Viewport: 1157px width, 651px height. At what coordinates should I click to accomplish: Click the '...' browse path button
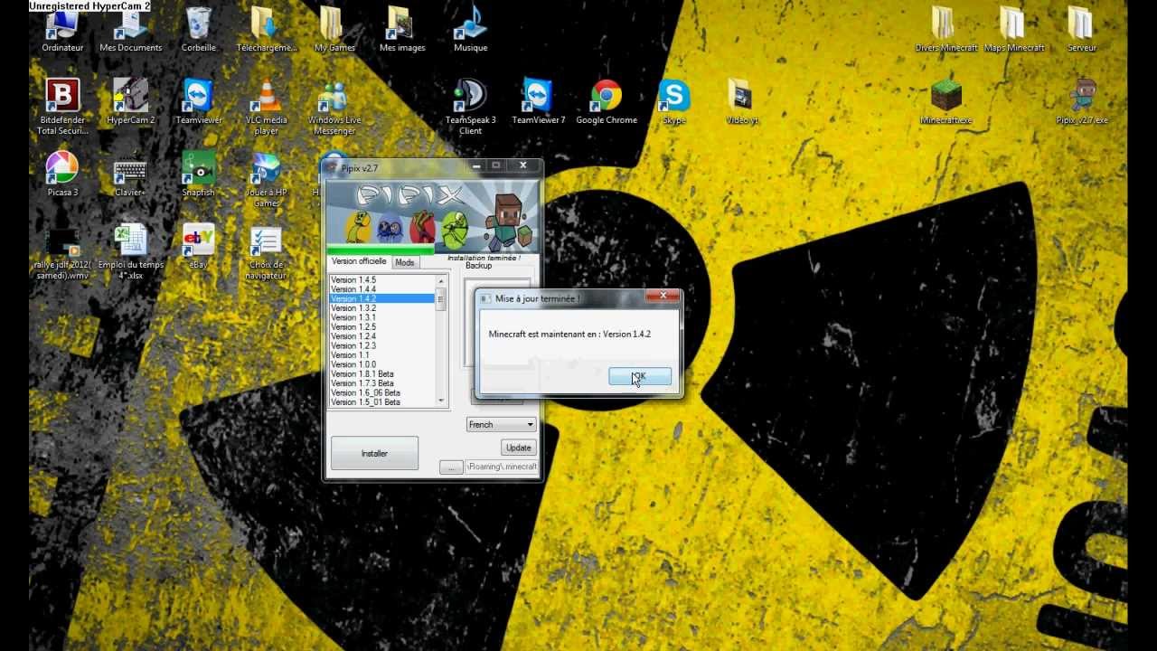click(451, 467)
